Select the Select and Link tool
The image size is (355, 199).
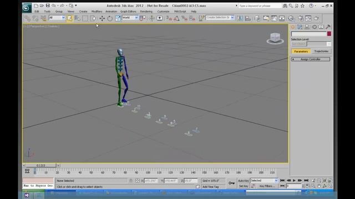27,18
